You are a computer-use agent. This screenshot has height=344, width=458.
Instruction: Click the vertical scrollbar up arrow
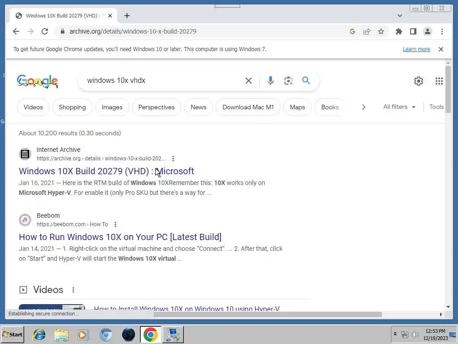[x=448, y=63]
